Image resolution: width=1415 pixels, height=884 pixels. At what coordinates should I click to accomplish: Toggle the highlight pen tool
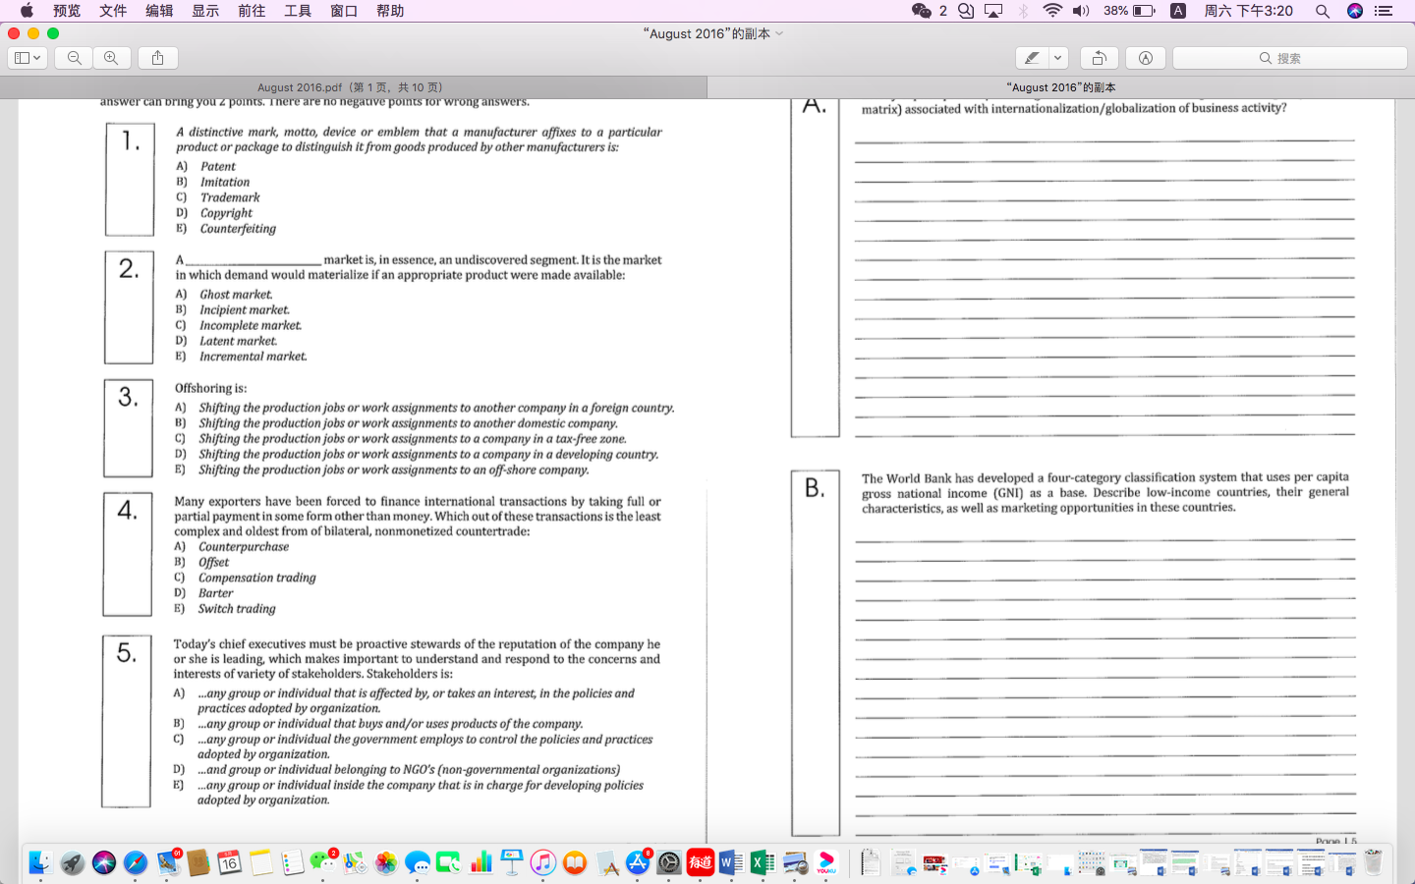pos(1032,58)
